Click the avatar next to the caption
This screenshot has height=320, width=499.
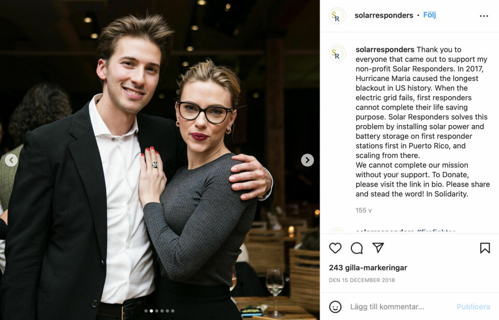pyautogui.click(x=337, y=53)
